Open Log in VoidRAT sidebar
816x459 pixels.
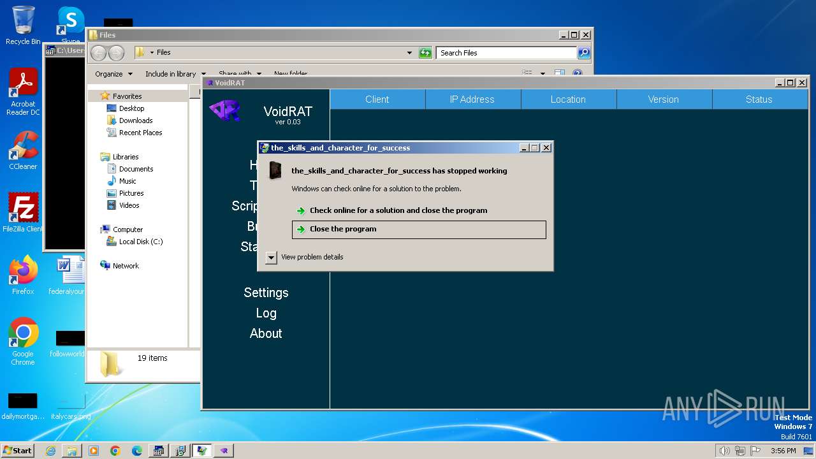pos(266,313)
